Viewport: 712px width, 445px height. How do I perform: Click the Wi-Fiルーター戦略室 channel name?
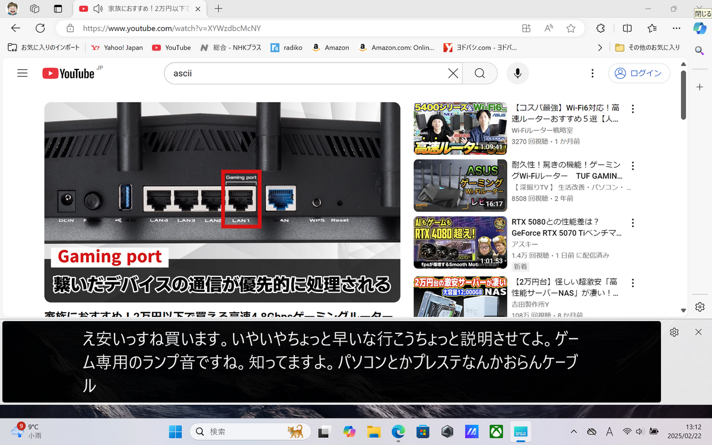(542, 130)
